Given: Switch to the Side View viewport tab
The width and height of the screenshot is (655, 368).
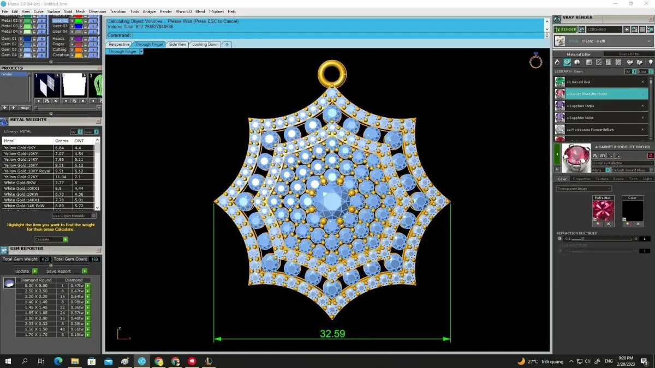Looking at the screenshot, I should point(177,44).
